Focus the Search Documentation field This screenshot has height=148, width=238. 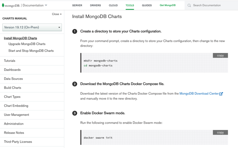[x=211, y=5]
